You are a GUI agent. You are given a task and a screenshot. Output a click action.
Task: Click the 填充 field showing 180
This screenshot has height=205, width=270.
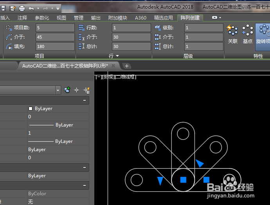point(55,46)
